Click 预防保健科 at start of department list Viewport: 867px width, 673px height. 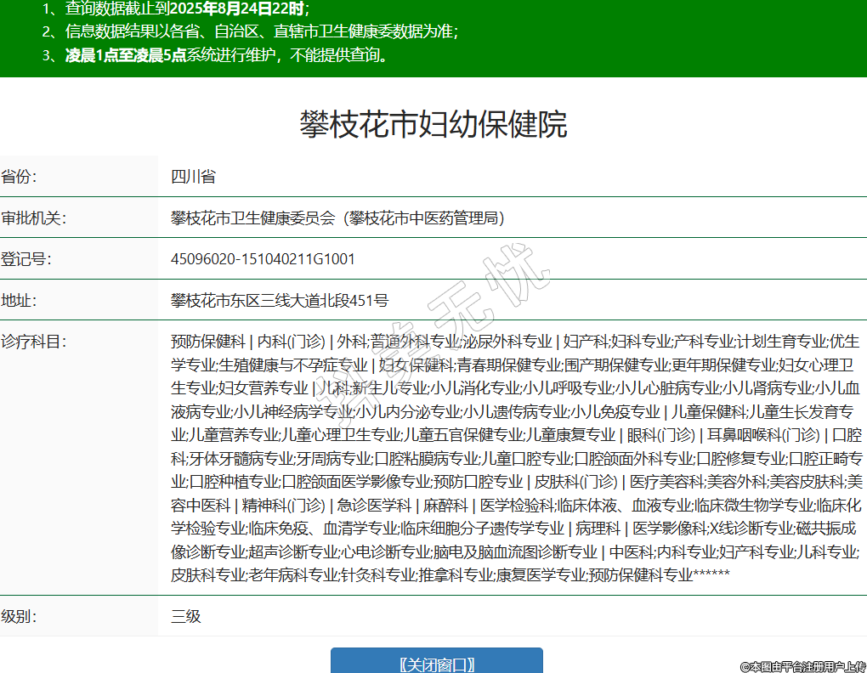click(x=207, y=342)
